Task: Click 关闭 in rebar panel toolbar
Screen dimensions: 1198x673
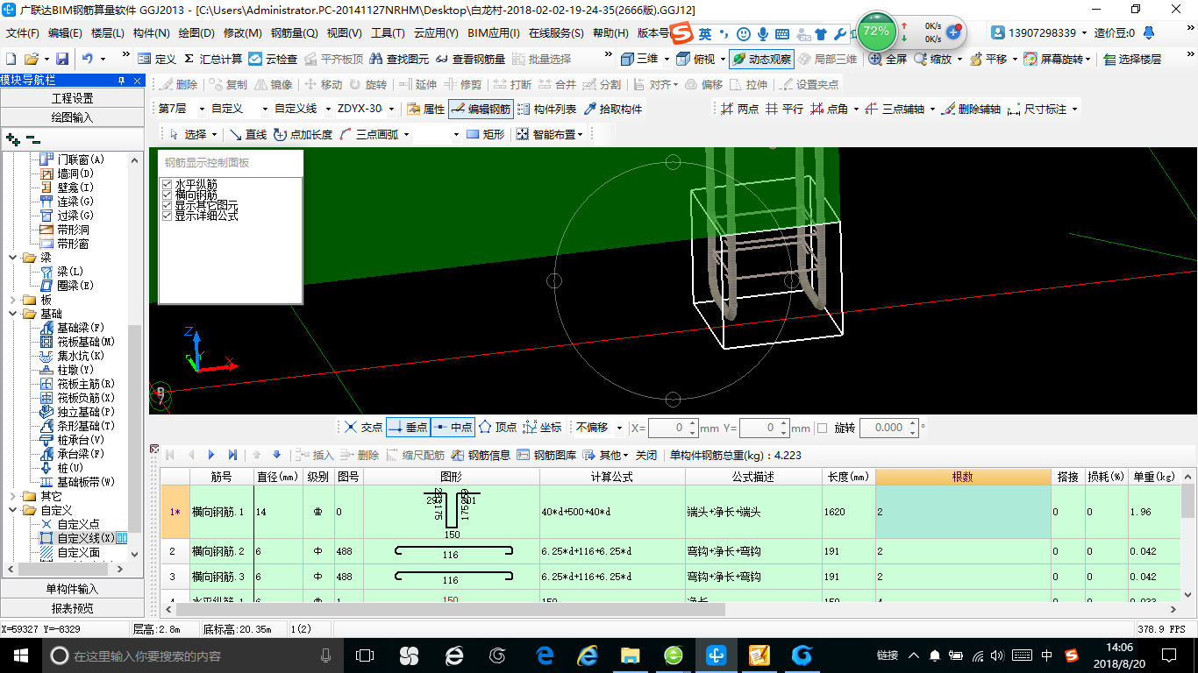Action: (646, 455)
